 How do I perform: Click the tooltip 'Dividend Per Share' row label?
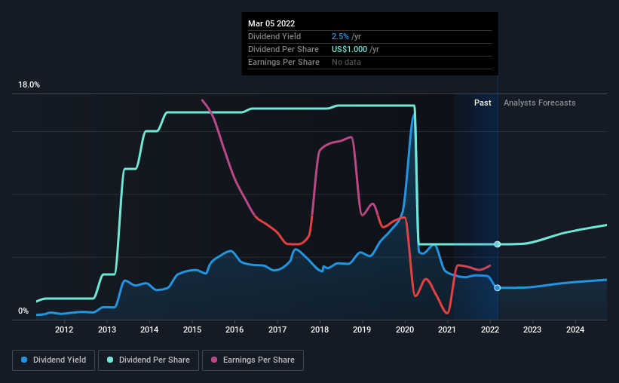click(x=283, y=49)
